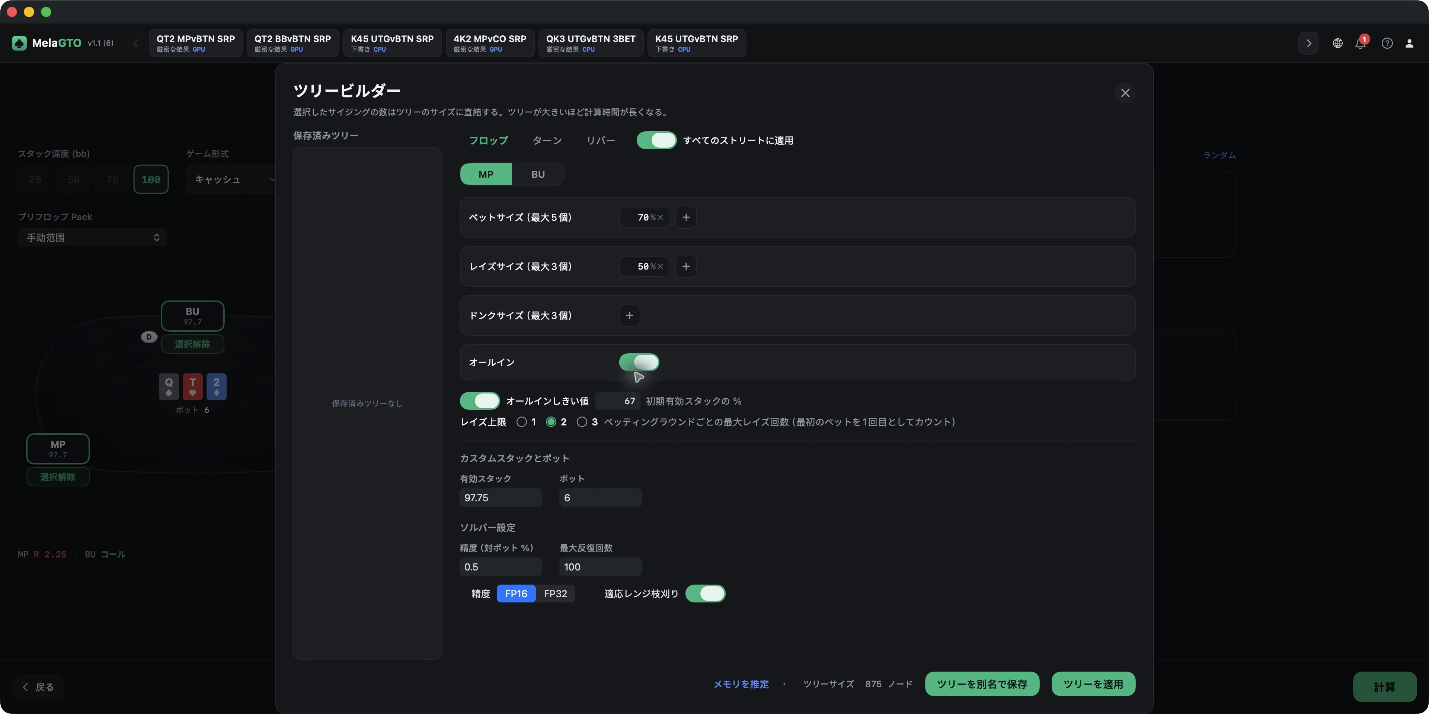
Task: Toggle the all-in threshold switch
Action: [480, 401]
